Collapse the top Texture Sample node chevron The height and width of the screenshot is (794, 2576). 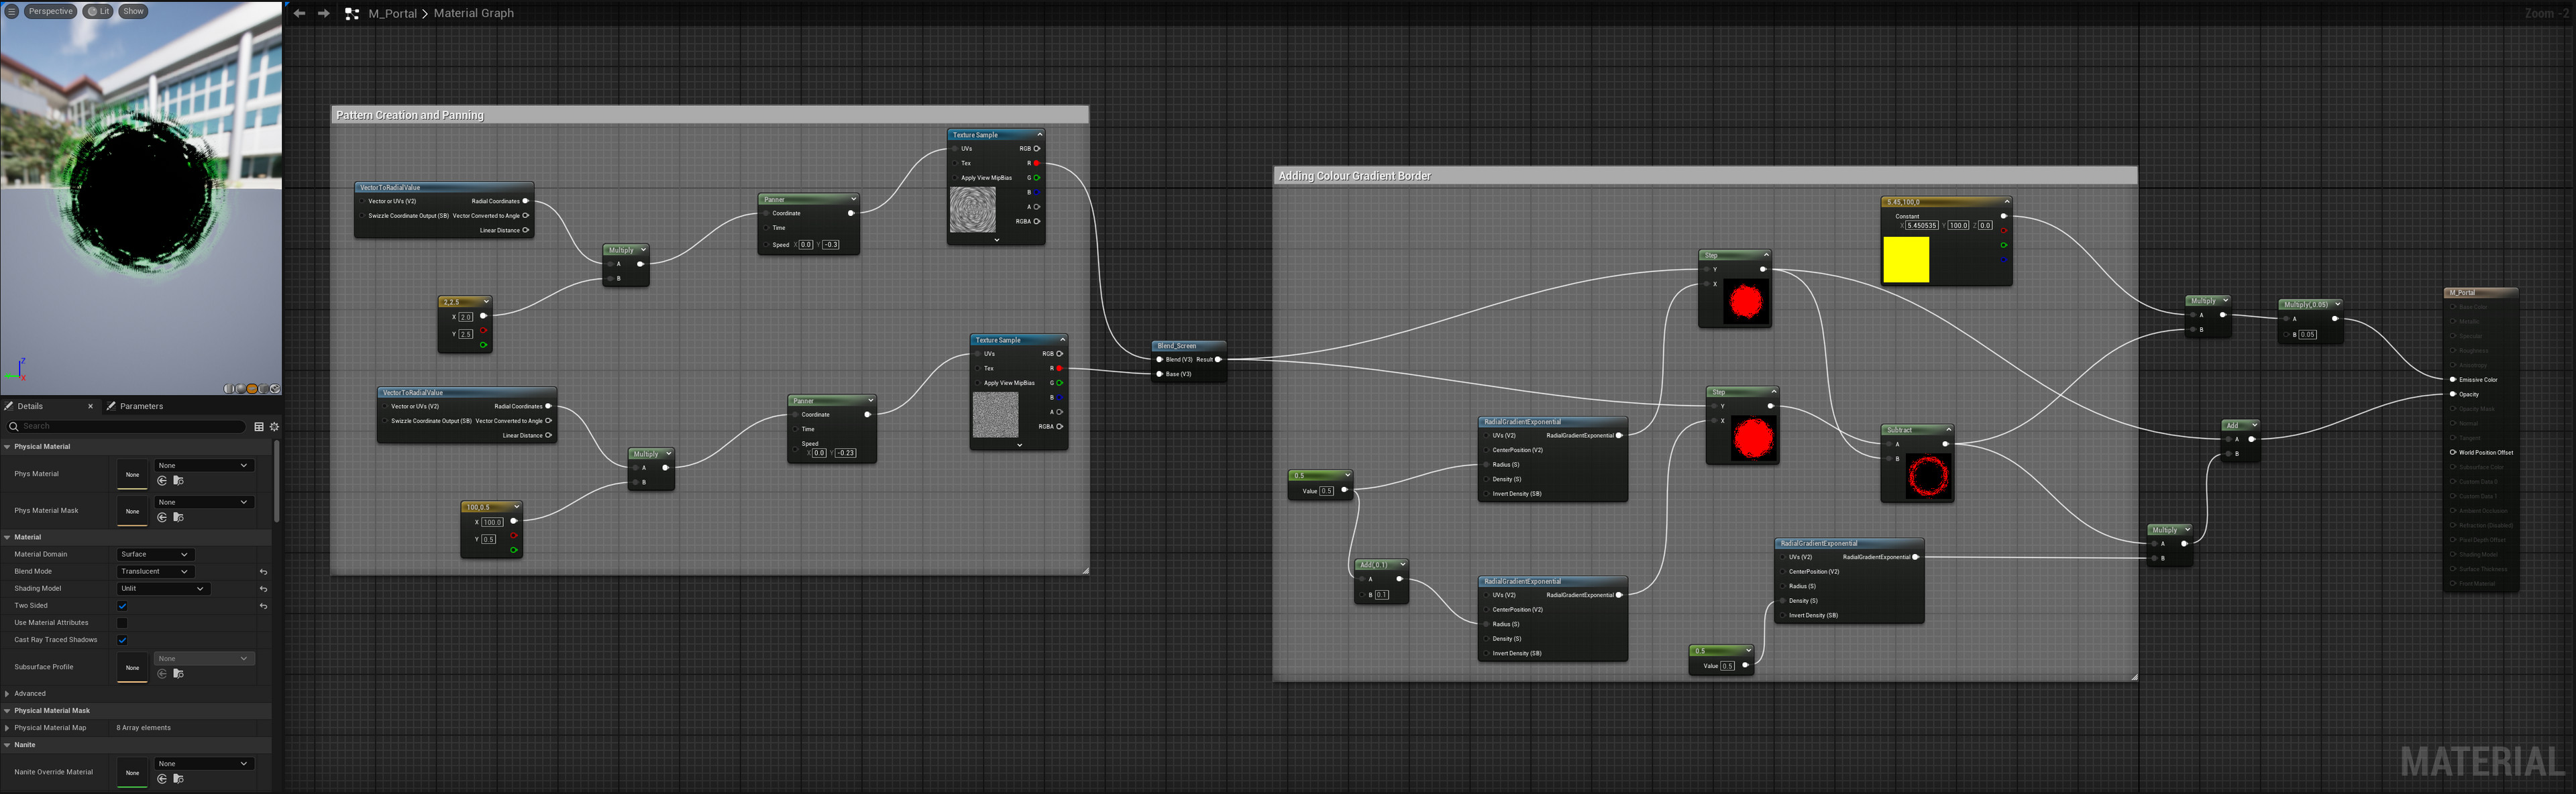(1040, 134)
